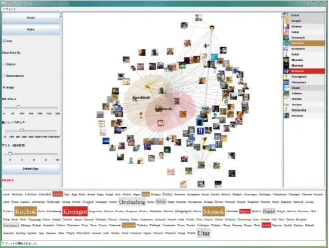Select the Degree radio button
Viewport: 329px width, 248px height.
tap(4, 64)
